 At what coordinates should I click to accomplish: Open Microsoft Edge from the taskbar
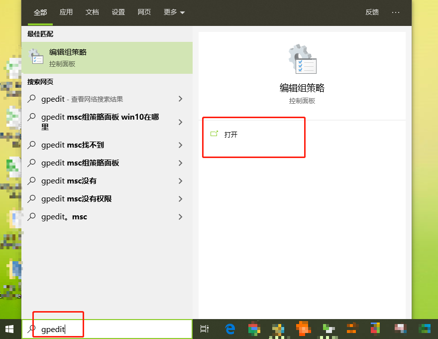pos(229,329)
